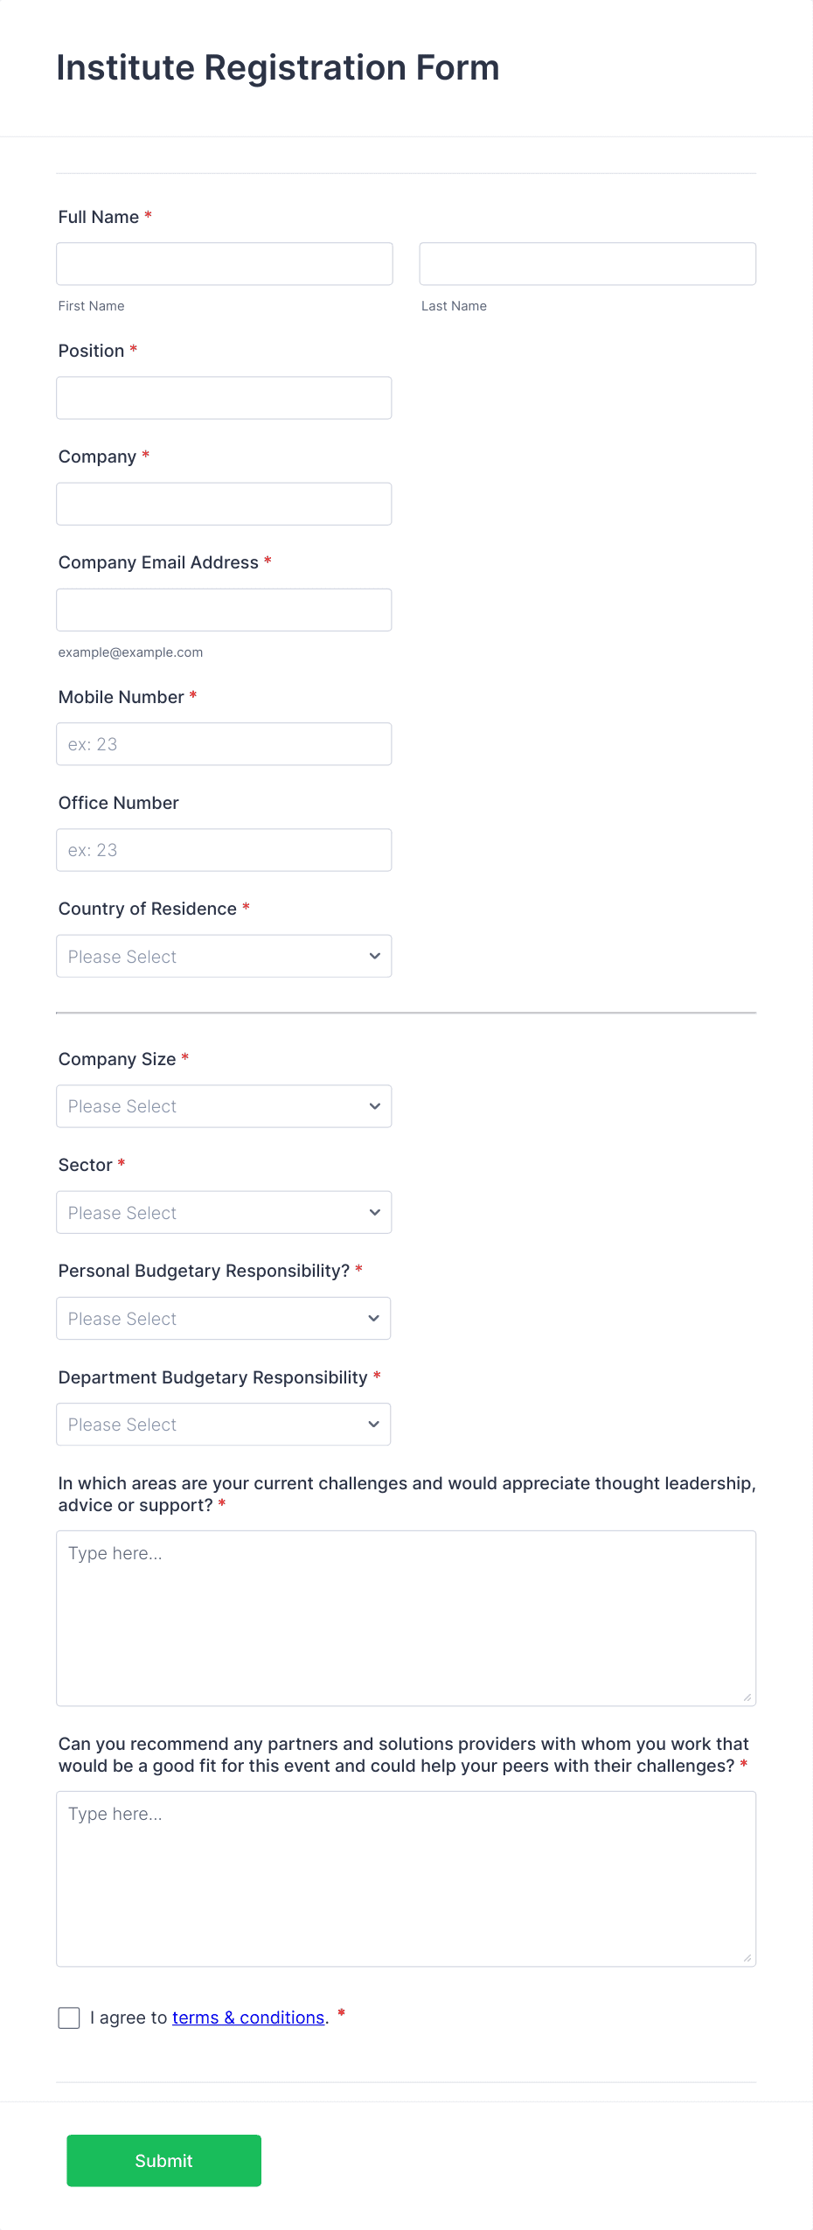Screen dimensions: 813x2230
Task: Expand the Sector selection menu
Action: [x=224, y=1212]
